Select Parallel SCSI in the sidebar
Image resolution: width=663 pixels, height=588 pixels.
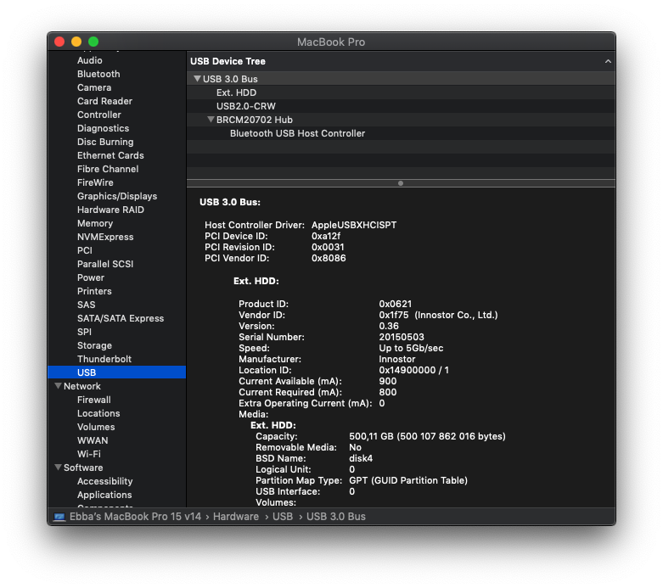click(x=105, y=264)
